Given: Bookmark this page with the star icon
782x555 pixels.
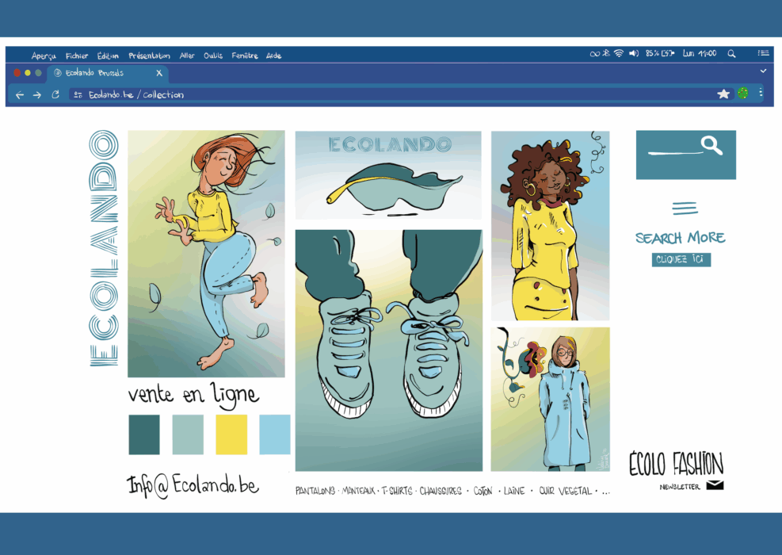Looking at the screenshot, I should 723,94.
